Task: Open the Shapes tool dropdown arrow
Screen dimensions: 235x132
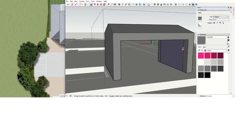Action: [88, 5]
